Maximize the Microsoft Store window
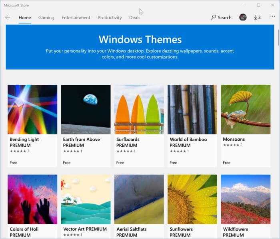 258,5
